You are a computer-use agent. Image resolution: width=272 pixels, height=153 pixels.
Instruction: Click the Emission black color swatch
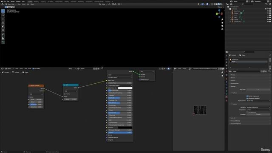[x=125, y=127]
